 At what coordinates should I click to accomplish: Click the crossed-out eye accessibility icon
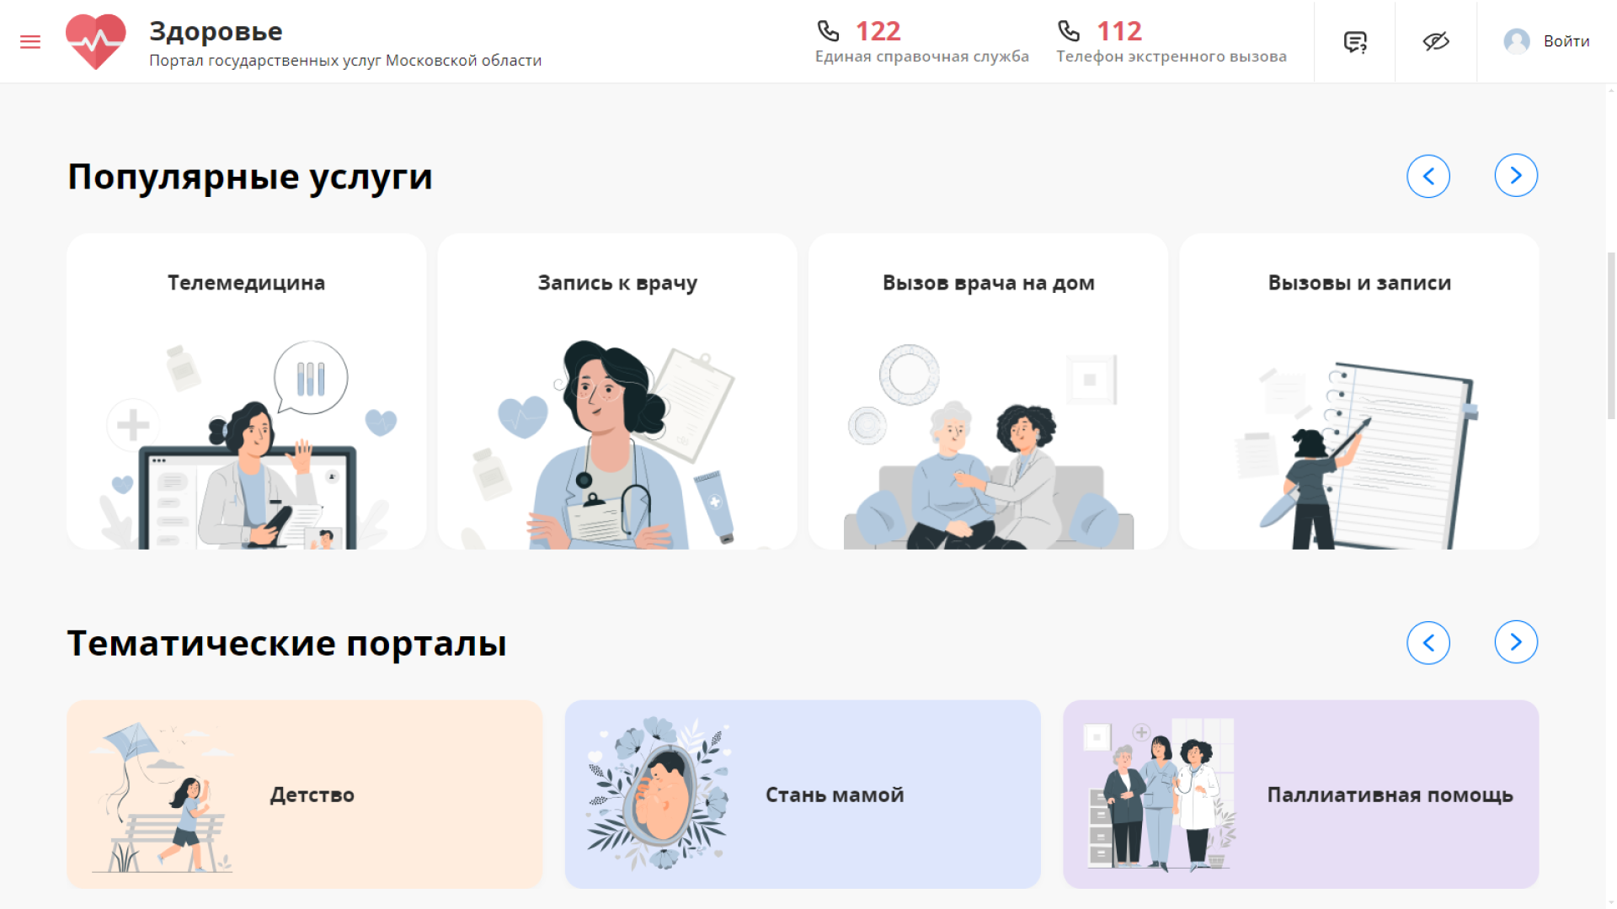1436,40
